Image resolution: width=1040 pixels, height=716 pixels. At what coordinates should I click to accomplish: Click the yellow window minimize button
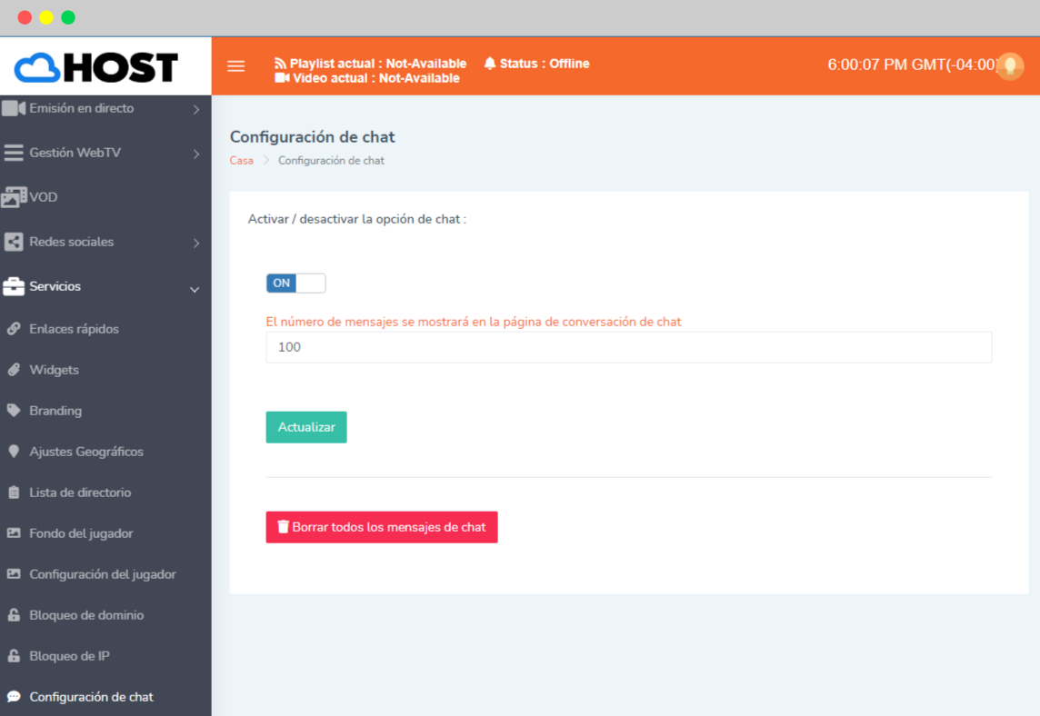click(x=46, y=17)
